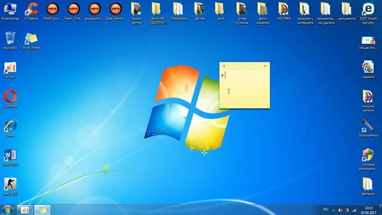Open the Windows Start menu
The width and height of the screenshot is (382, 215).
click(x=7, y=210)
